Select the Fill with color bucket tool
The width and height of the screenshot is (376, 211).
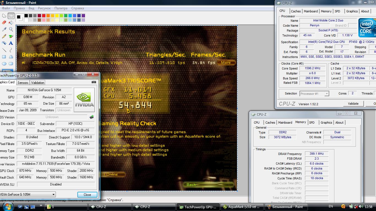tap(11, 23)
